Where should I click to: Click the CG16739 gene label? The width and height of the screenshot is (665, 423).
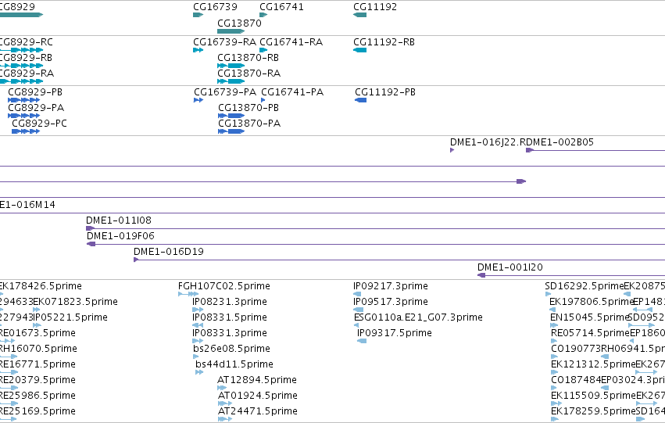tap(215, 7)
